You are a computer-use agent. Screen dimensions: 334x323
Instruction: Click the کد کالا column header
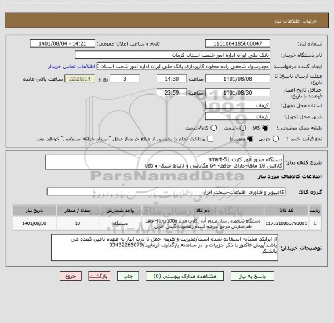(286, 211)
